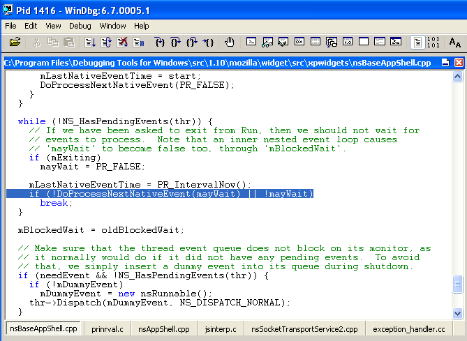Click the Go (continue execution) toolbar icon
The image size is (467, 341).
(90, 42)
